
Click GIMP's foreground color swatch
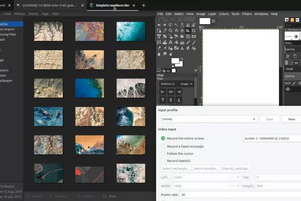click(175, 60)
